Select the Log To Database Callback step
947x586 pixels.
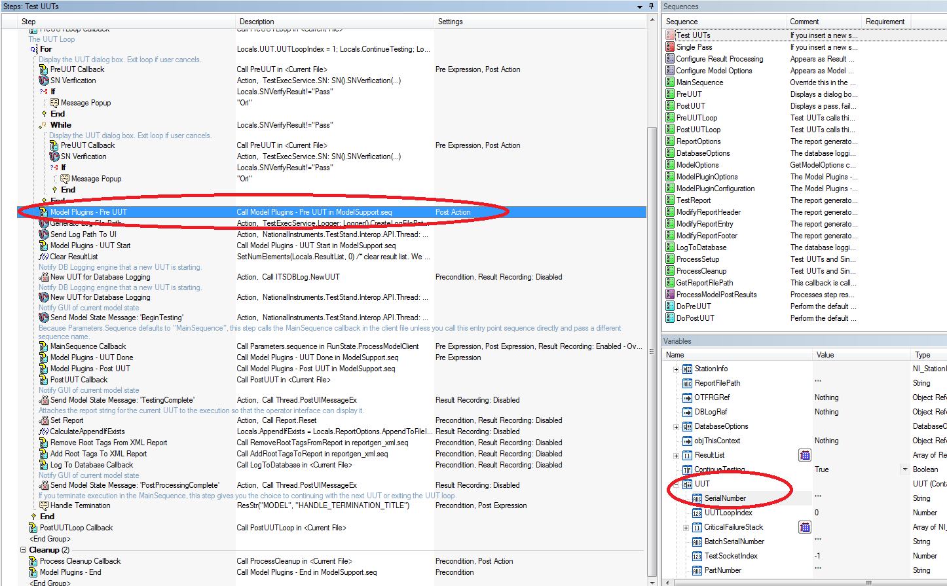coord(92,465)
